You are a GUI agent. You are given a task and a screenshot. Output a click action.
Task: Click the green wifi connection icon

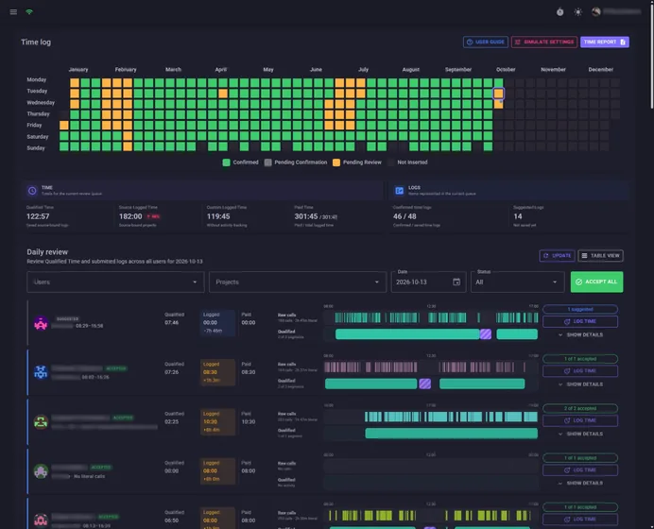(x=29, y=12)
